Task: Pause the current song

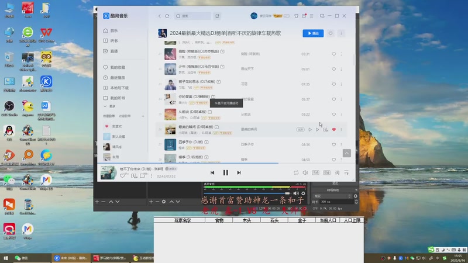Action: pos(226,172)
